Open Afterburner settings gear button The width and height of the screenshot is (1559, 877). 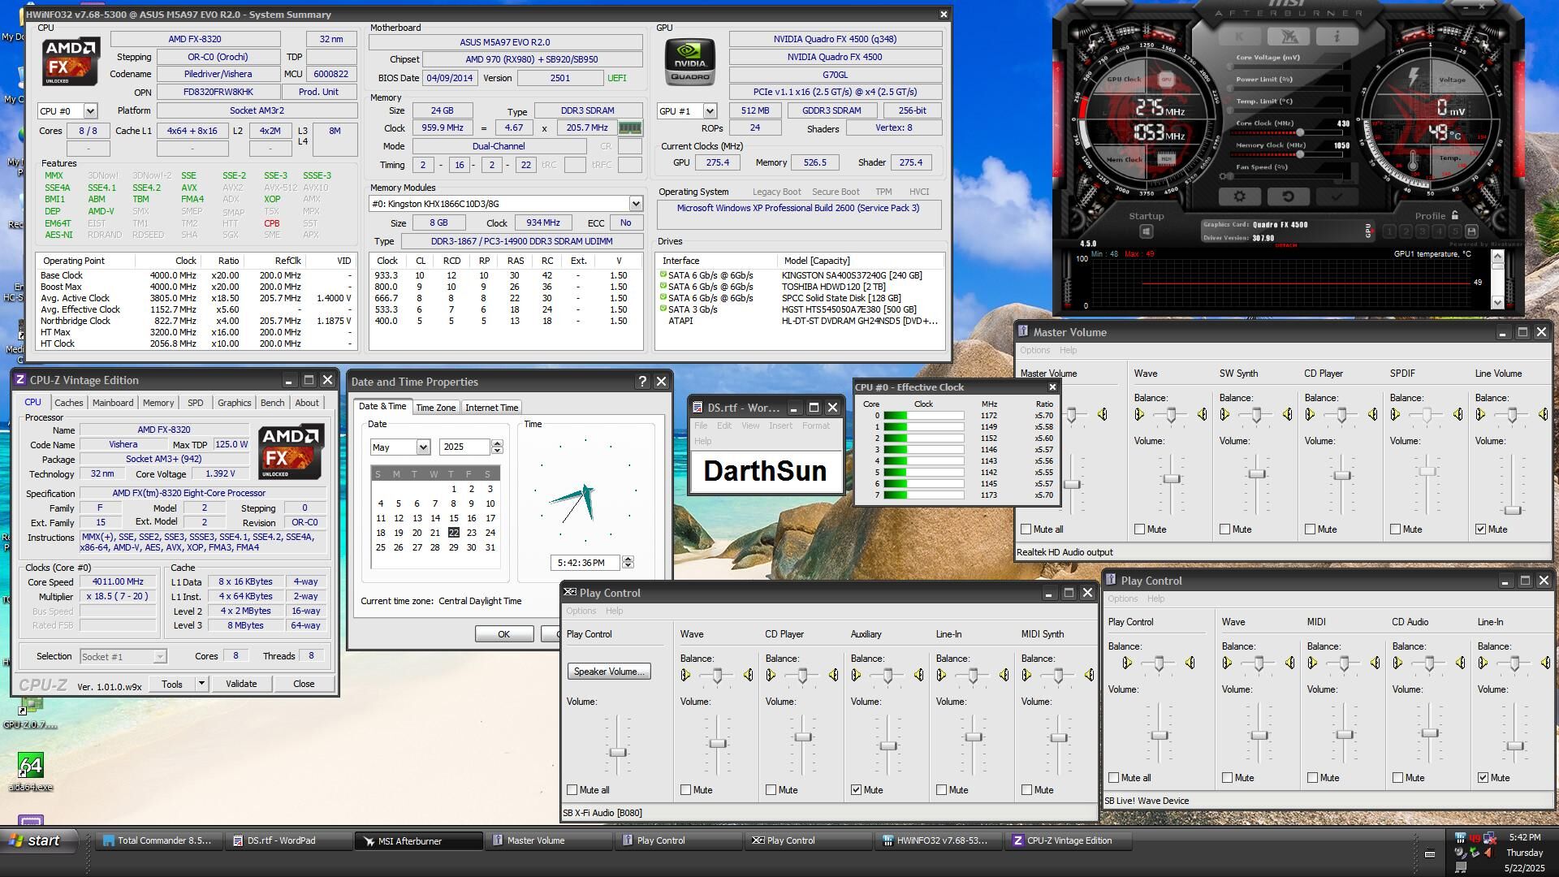(1240, 196)
